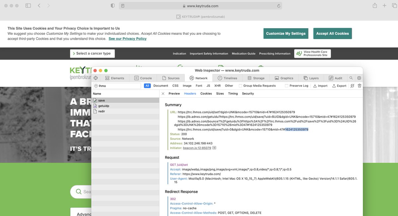Filter requests by Font
Screen dimensions: 398x216
pos(199,86)
